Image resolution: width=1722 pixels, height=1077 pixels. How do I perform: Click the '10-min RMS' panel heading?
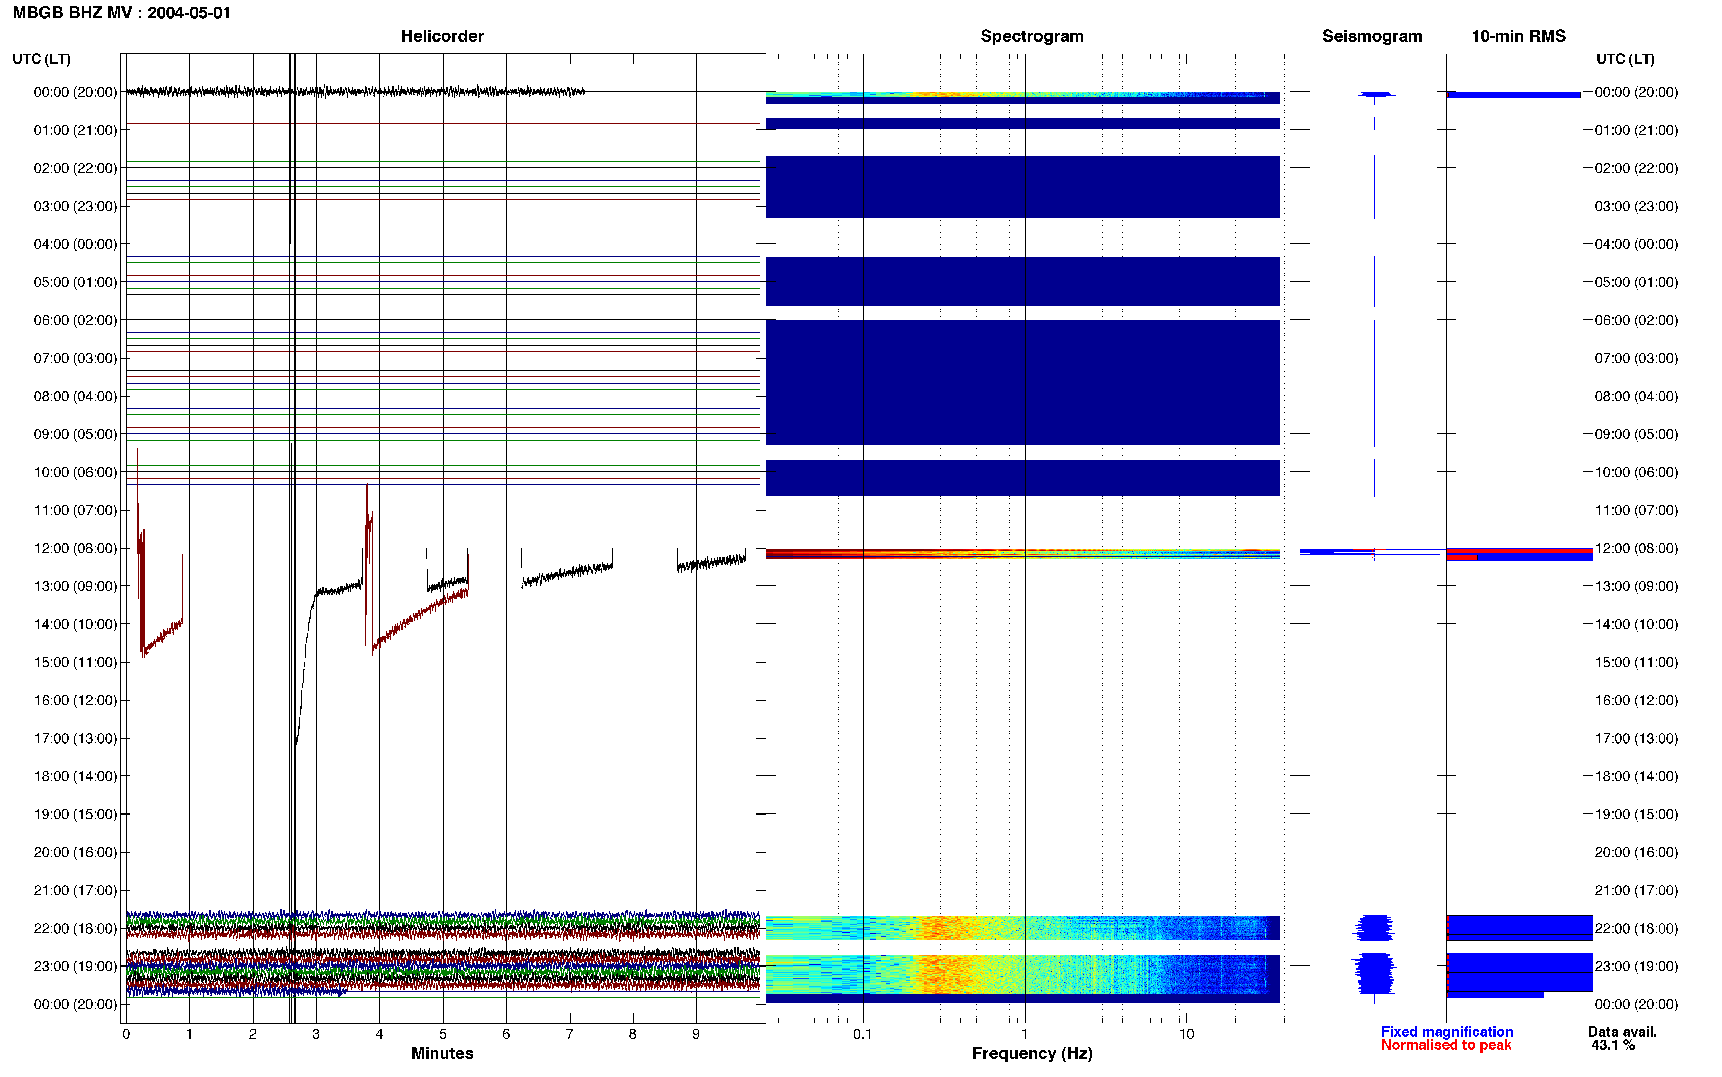tap(1518, 36)
